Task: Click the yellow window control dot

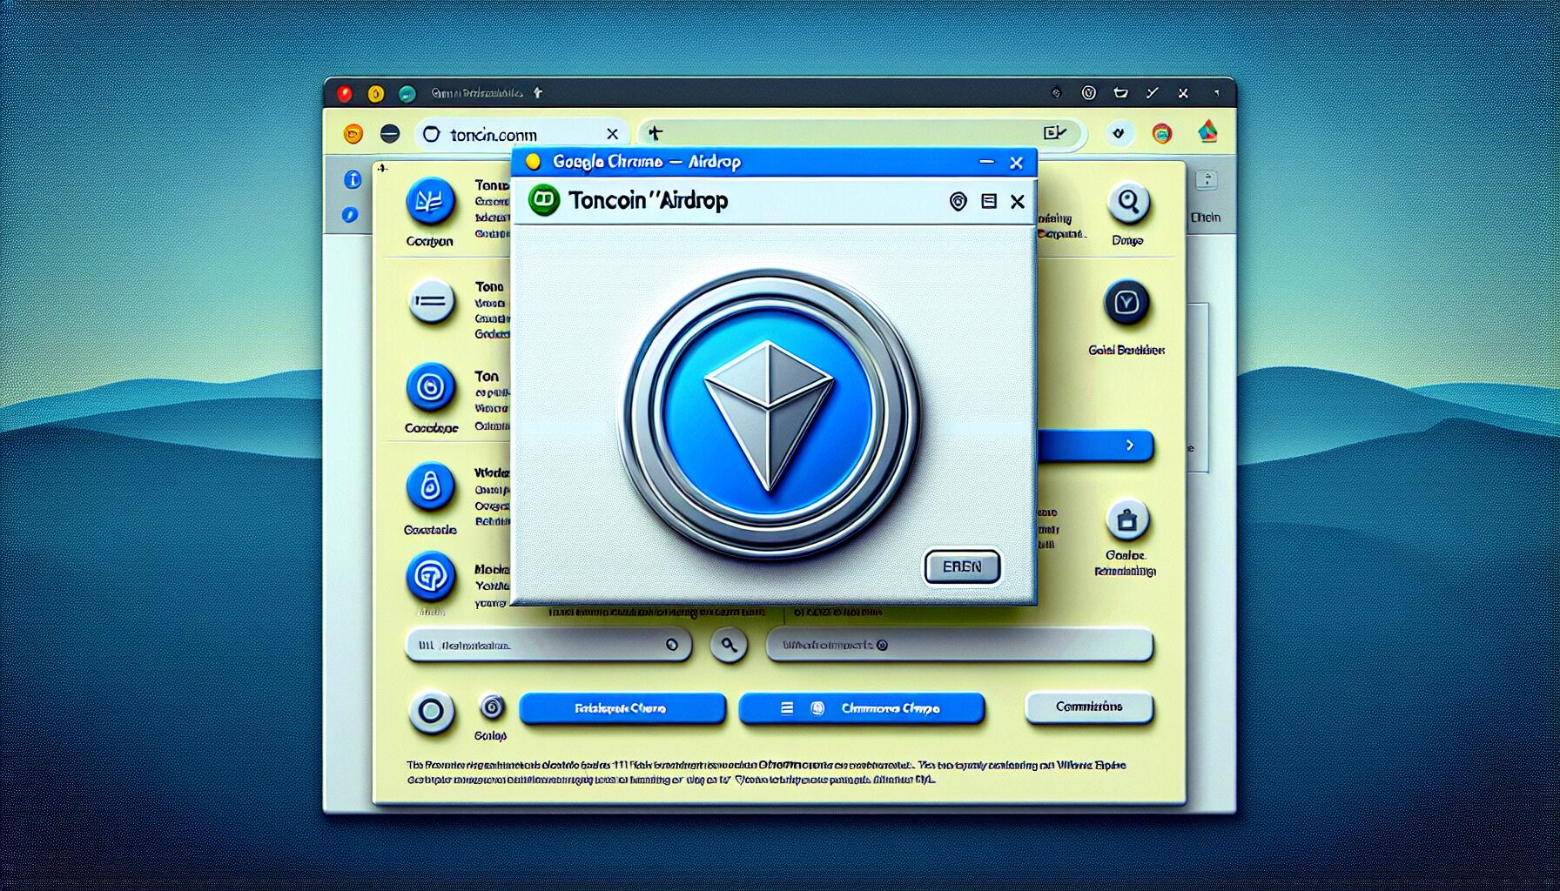Action: pyautogui.click(x=375, y=93)
